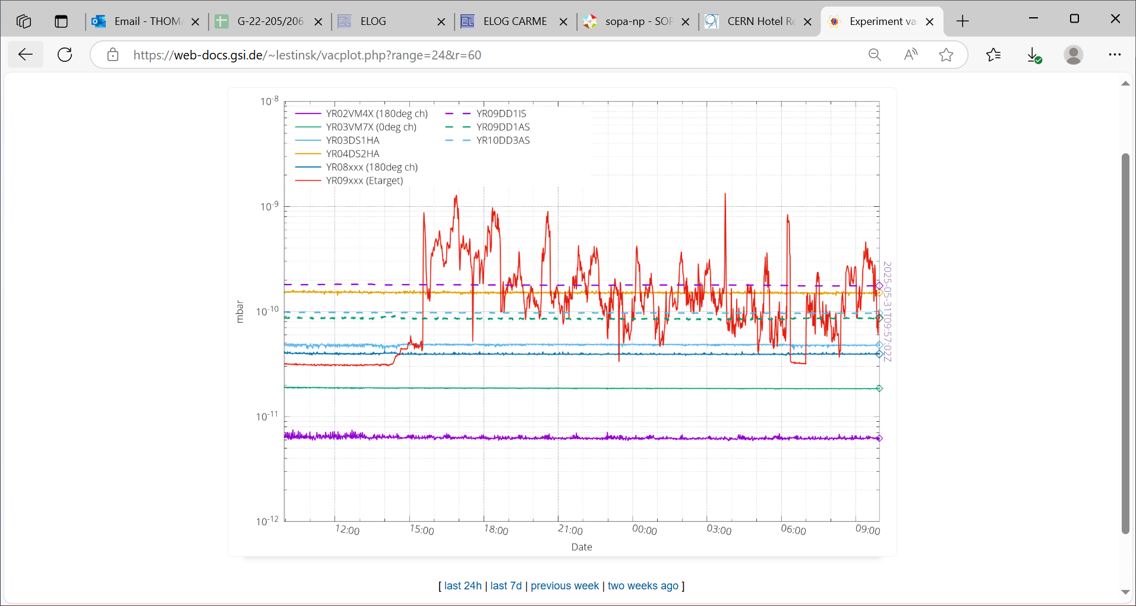Open the Favorites list icon
The width and height of the screenshot is (1136, 606).
tap(993, 55)
